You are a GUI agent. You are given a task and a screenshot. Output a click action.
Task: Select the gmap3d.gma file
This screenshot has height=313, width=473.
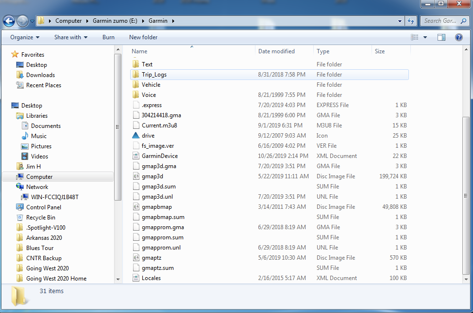(159, 166)
